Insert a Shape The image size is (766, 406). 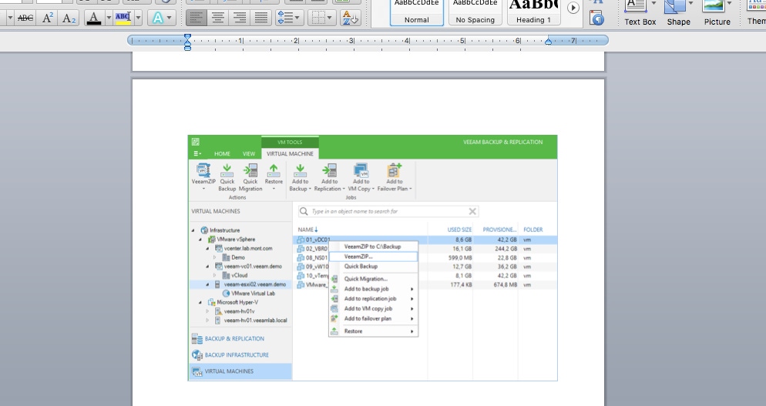[678, 13]
